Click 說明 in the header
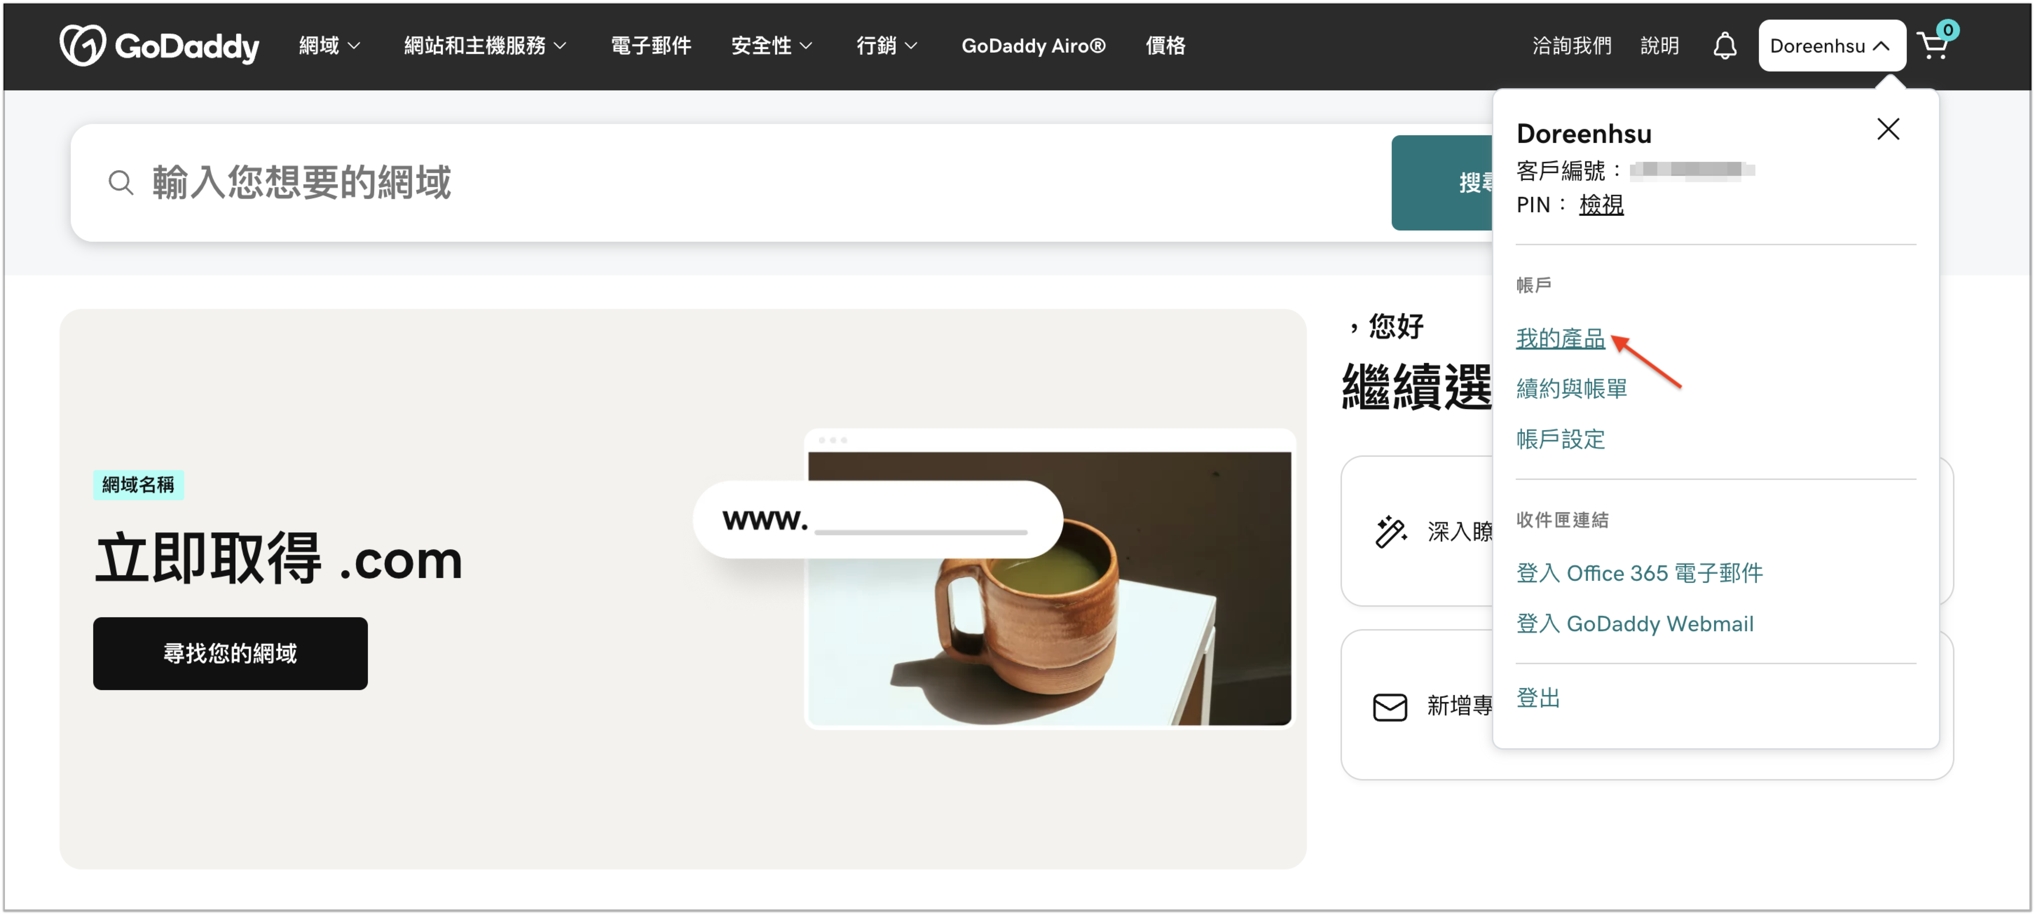The width and height of the screenshot is (2035, 915). pos(1659,46)
